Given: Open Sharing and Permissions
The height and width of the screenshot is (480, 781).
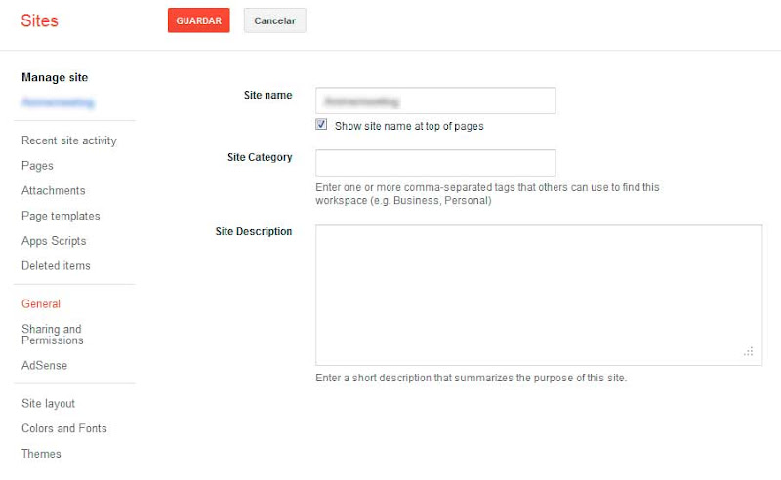Looking at the screenshot, I should [53, 335].
